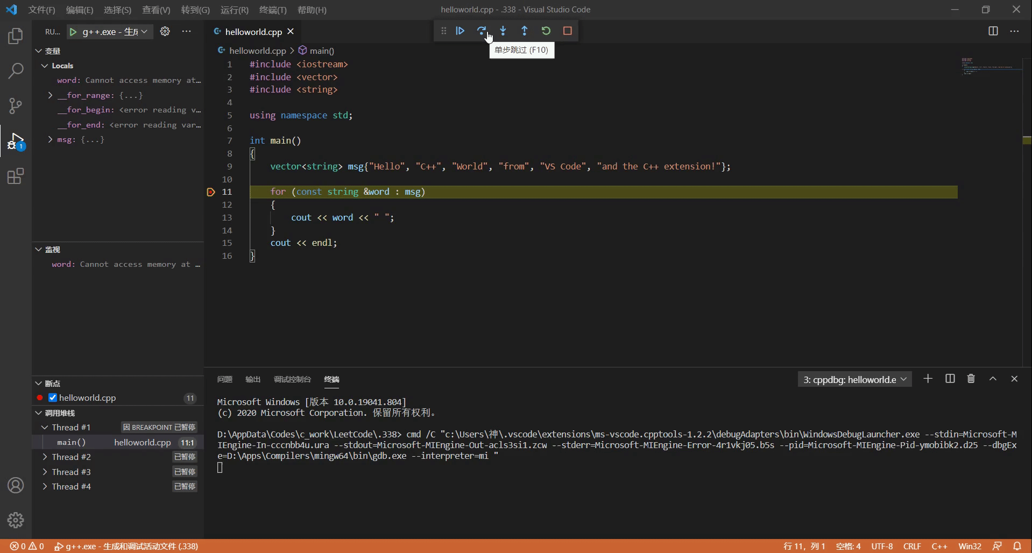Click the feedback icon in status bar

pyautogui.click(x=997, y=546)
